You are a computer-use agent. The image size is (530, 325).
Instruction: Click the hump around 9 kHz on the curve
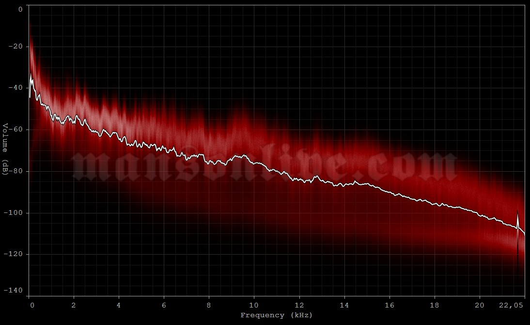point(239,155)
